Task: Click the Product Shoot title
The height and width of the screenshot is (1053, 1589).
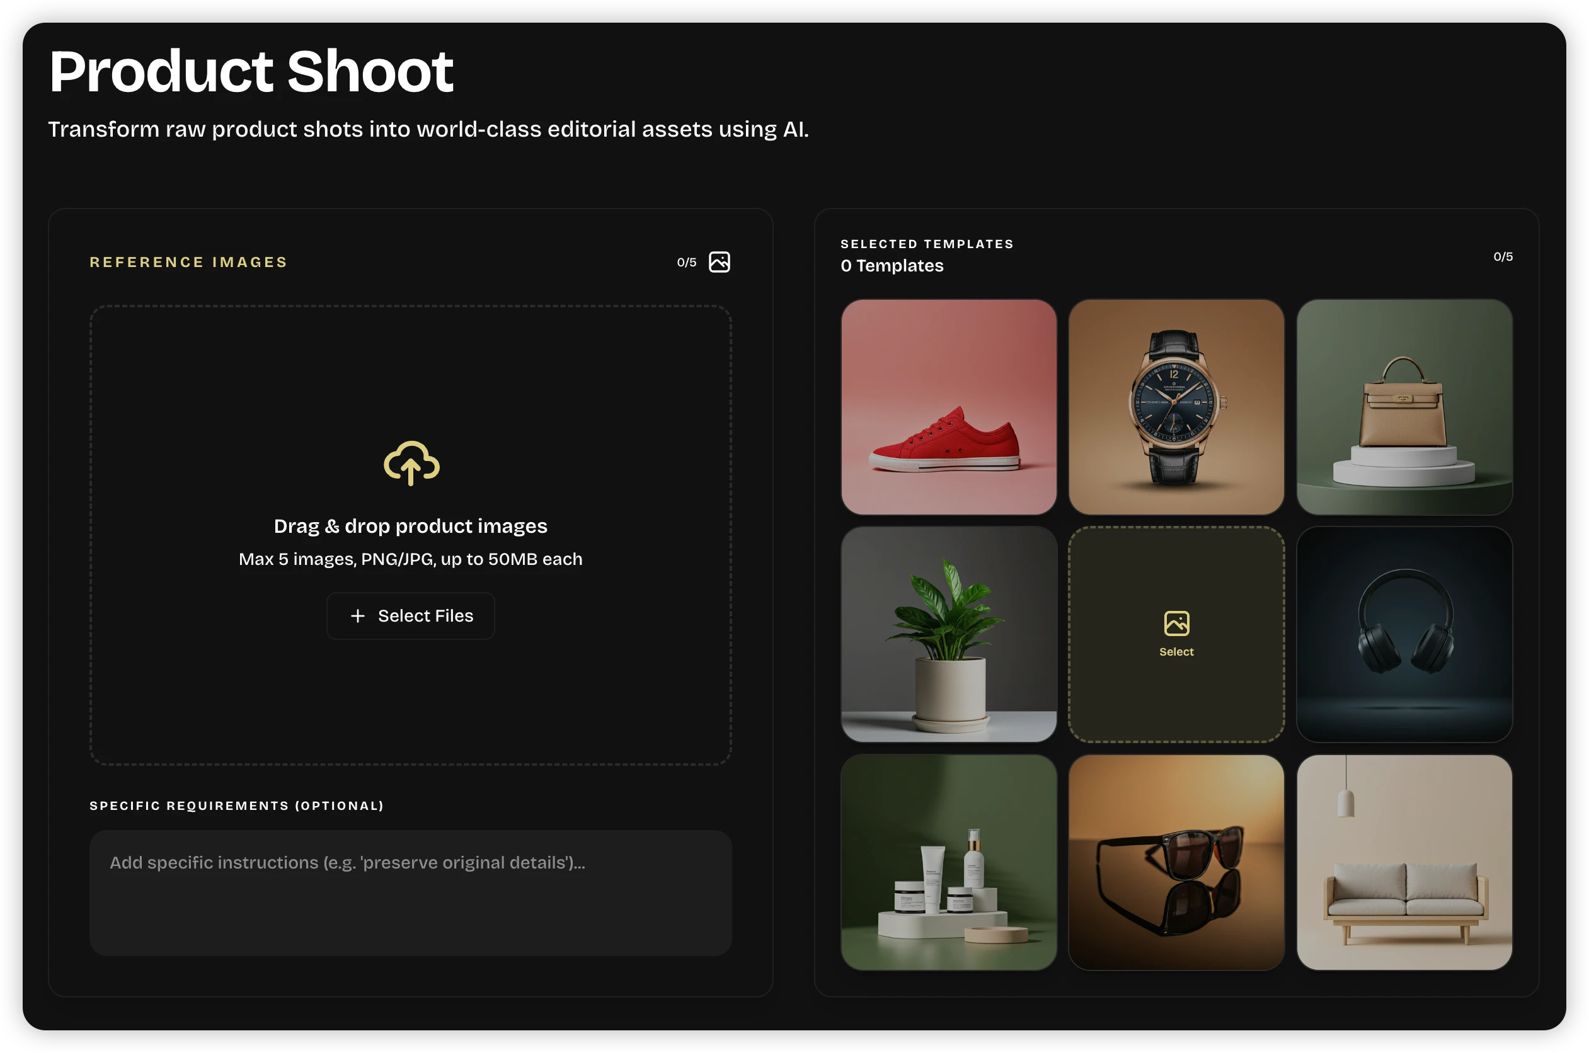Action: coord(251,71)
